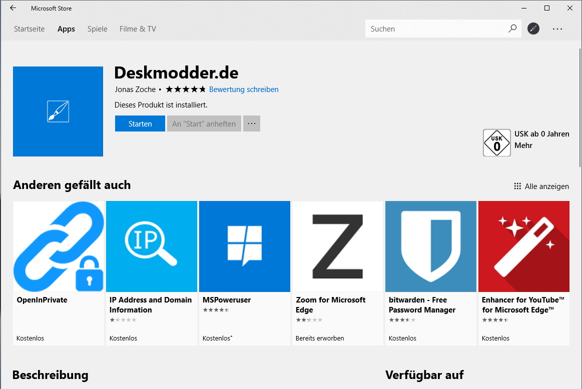The height and width of the screenshot is (389, 582).
Task: Open the MSPoweruser app tile
Action: tap(245, 273)
